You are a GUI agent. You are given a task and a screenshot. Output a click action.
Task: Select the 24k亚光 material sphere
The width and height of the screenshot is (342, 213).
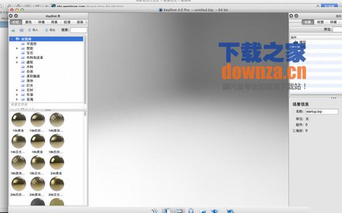(x=57, y=184)
